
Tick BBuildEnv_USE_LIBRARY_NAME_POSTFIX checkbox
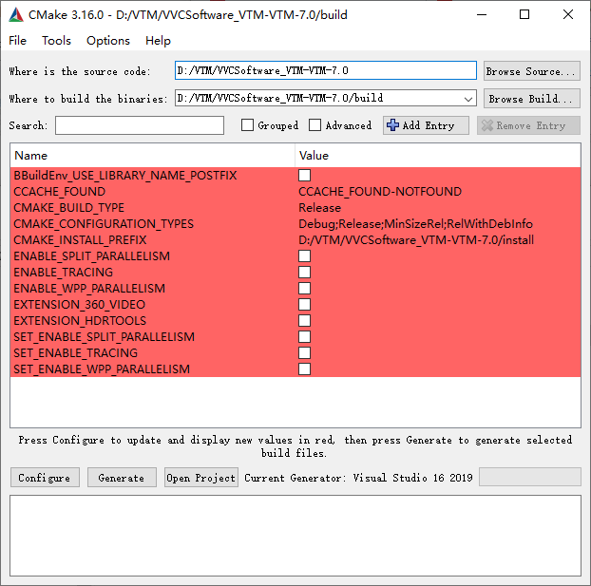(305, 176)
